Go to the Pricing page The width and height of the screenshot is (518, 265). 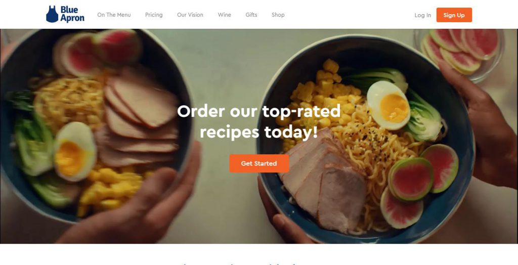click(154, 15)
